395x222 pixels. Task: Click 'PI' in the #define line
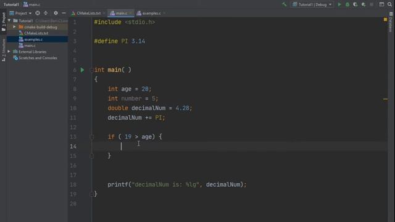(x=125, y=41)
